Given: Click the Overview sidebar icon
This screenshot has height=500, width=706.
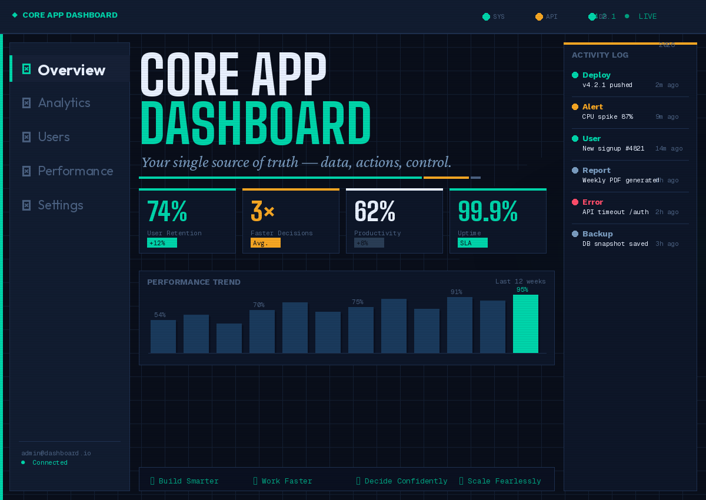Looking at the screenshot, I should tap(26, 69).
